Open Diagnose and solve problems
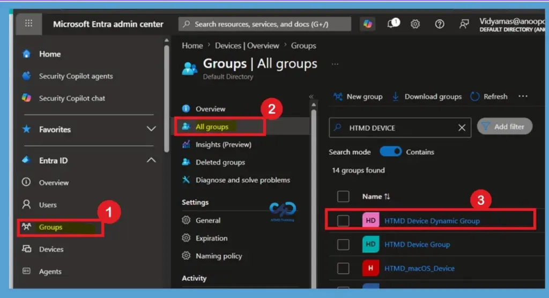Image resolution: width=549 pixels, height=298 pixels. pyautogui.click(x=242, y=180)
